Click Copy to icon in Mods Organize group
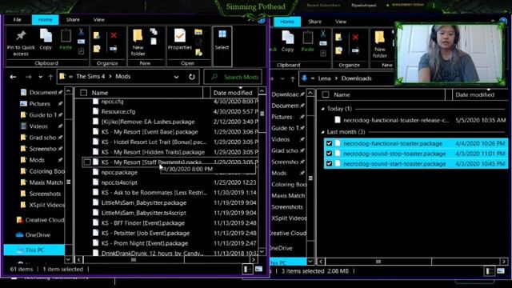Image resolution: width=512 pixels, height=288 pixels. (x=97, y=49)
